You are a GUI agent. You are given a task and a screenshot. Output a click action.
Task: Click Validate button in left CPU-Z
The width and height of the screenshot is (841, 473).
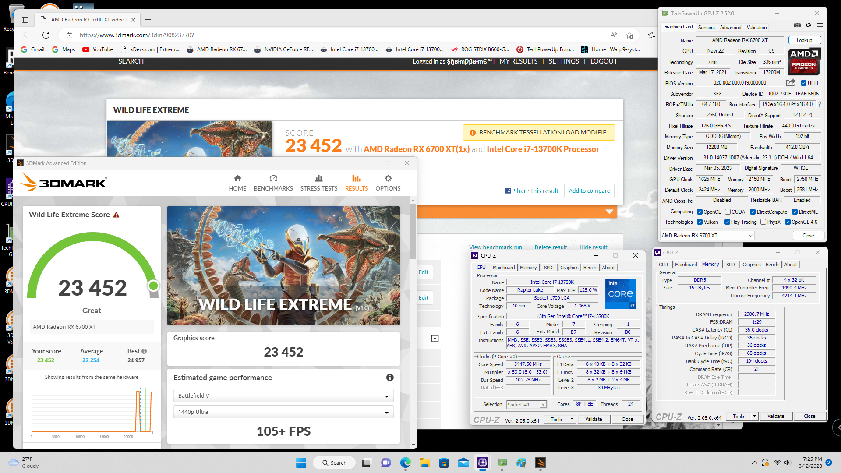click(594, 419)
